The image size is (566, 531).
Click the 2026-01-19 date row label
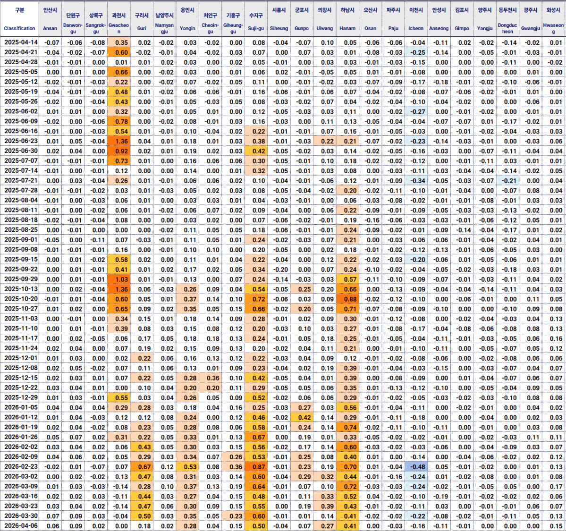tap(21, 427)
